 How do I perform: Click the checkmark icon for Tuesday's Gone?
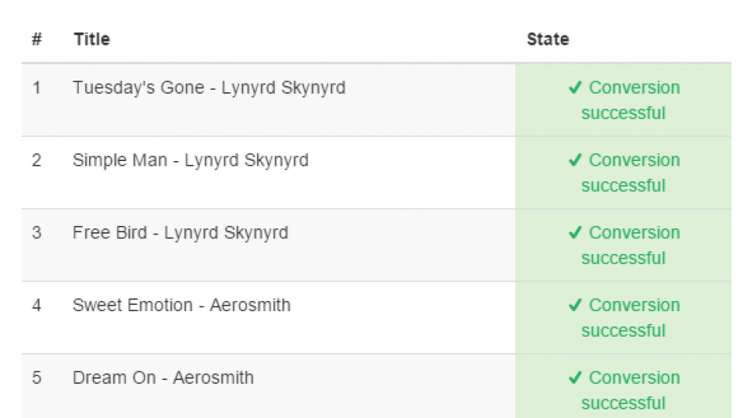(575, 87)
